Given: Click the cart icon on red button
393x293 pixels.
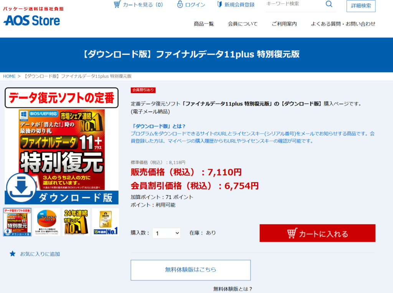Looking at the screenshot, I should pos(292,233).
